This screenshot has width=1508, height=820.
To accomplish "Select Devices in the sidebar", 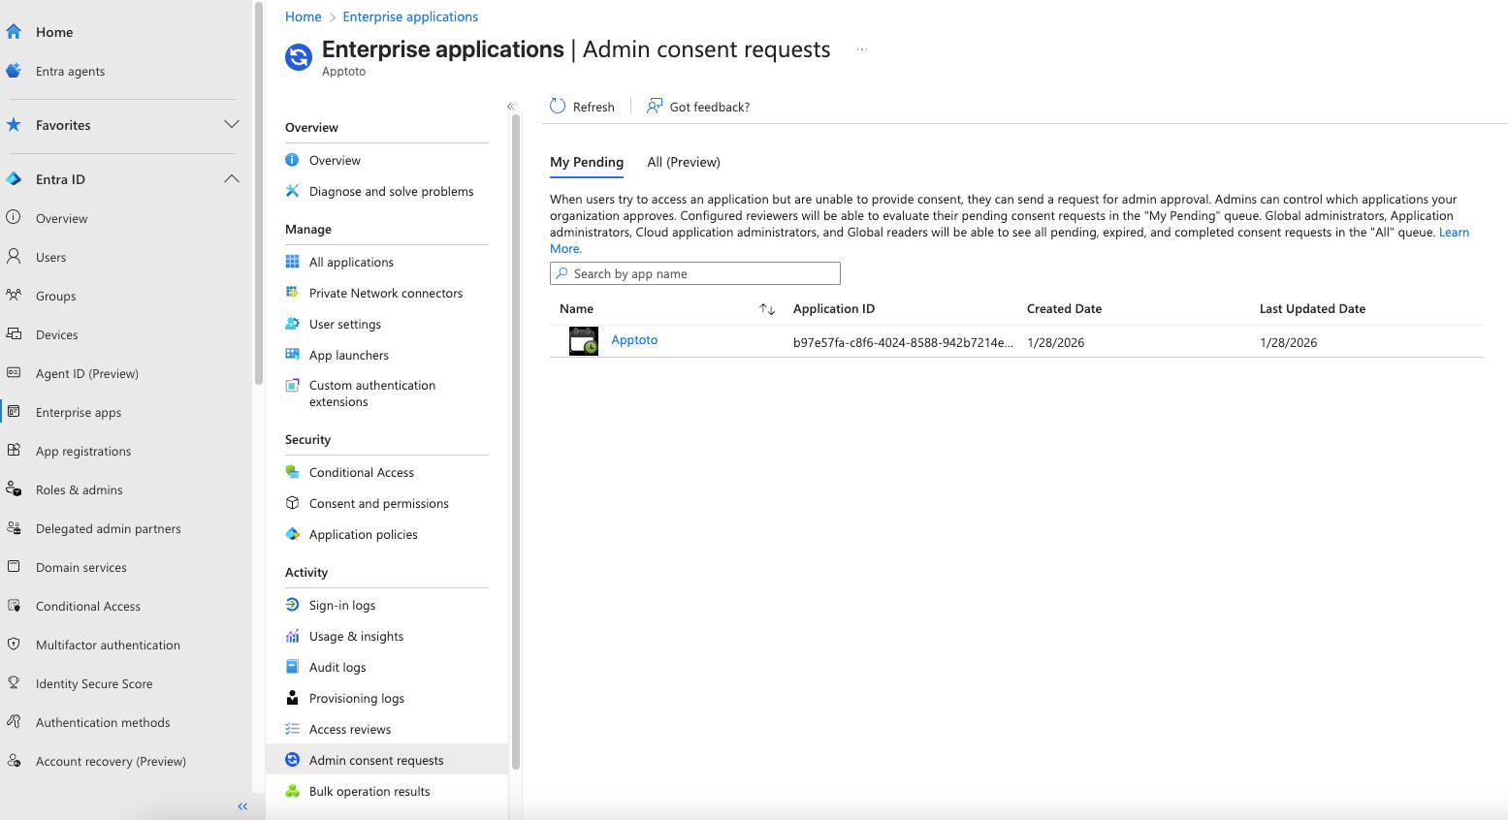I will 55,334.
